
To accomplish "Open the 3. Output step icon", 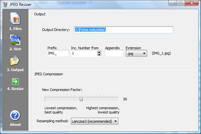I will point(15,60).
